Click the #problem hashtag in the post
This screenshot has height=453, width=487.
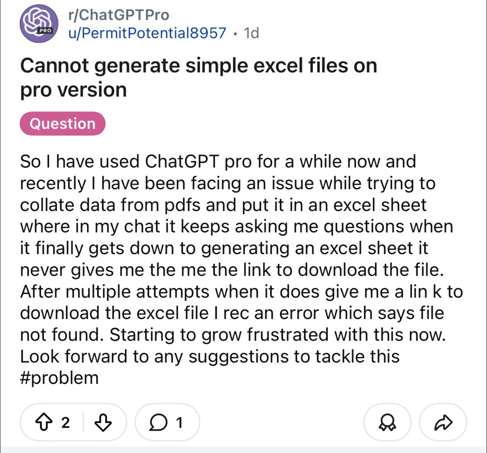(59, 378)
